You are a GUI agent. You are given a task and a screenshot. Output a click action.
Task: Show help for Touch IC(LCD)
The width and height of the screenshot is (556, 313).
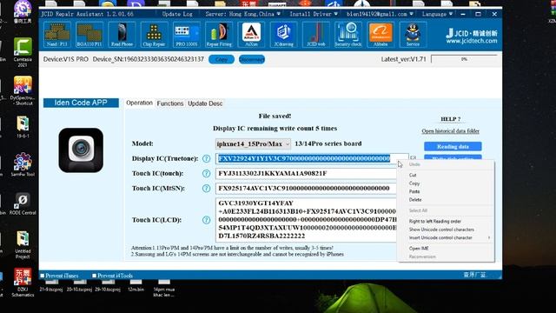(x=206, y=220)
